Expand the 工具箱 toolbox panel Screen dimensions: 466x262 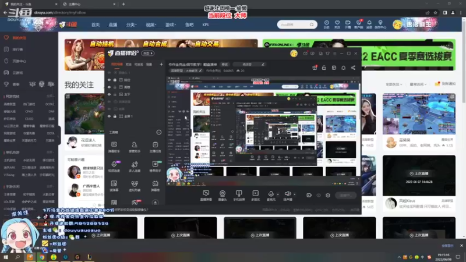tap(159, 132)
